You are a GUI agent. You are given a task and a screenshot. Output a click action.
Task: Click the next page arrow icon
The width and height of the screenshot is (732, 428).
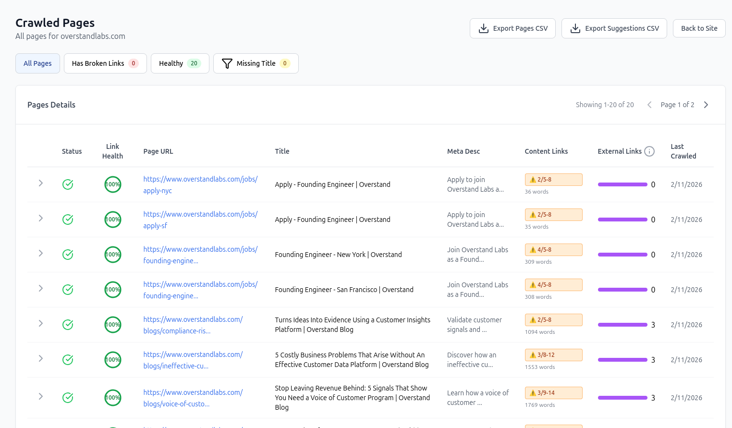click(x=706, y=104)
